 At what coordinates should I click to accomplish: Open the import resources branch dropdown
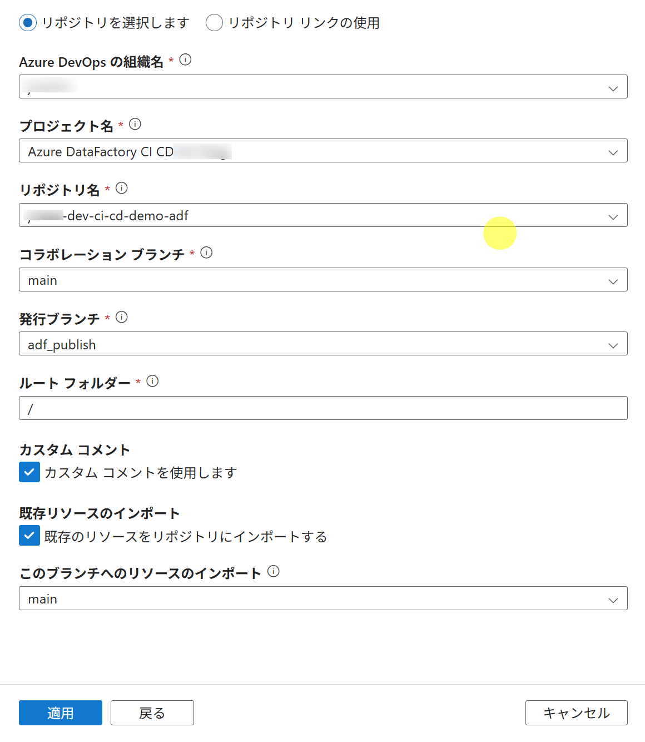[x=323, y=598]
